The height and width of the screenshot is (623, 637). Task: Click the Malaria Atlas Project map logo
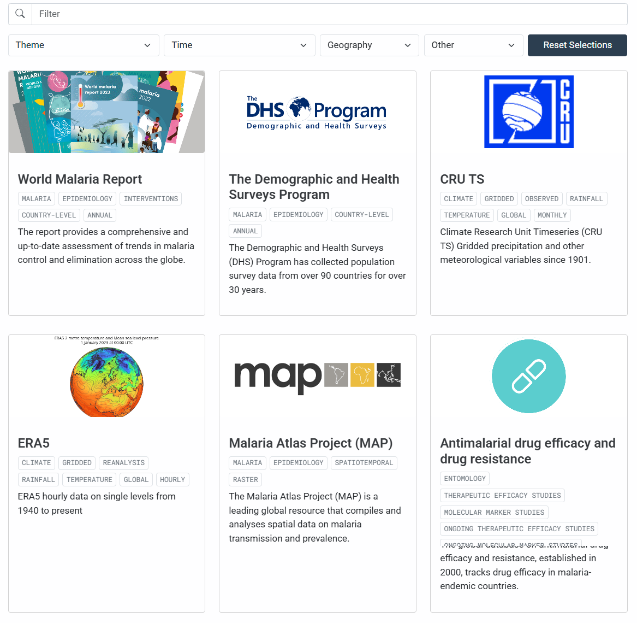click(317, 378)
